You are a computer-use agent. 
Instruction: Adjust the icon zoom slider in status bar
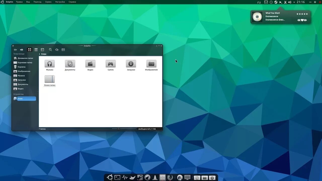pos(124,129)
